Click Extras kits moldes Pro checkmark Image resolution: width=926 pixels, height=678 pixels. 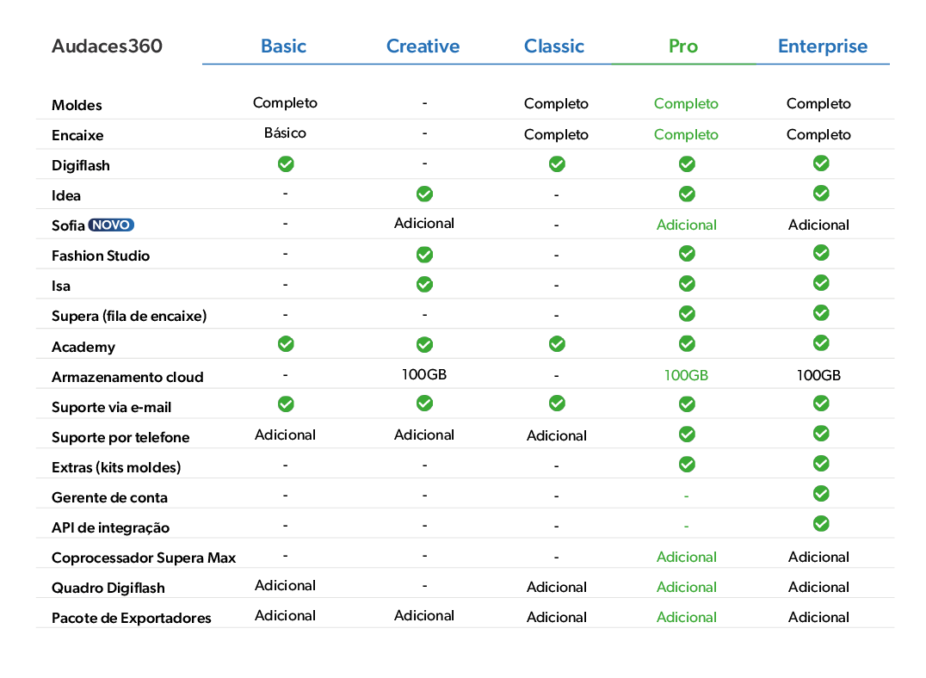point(687,464)
